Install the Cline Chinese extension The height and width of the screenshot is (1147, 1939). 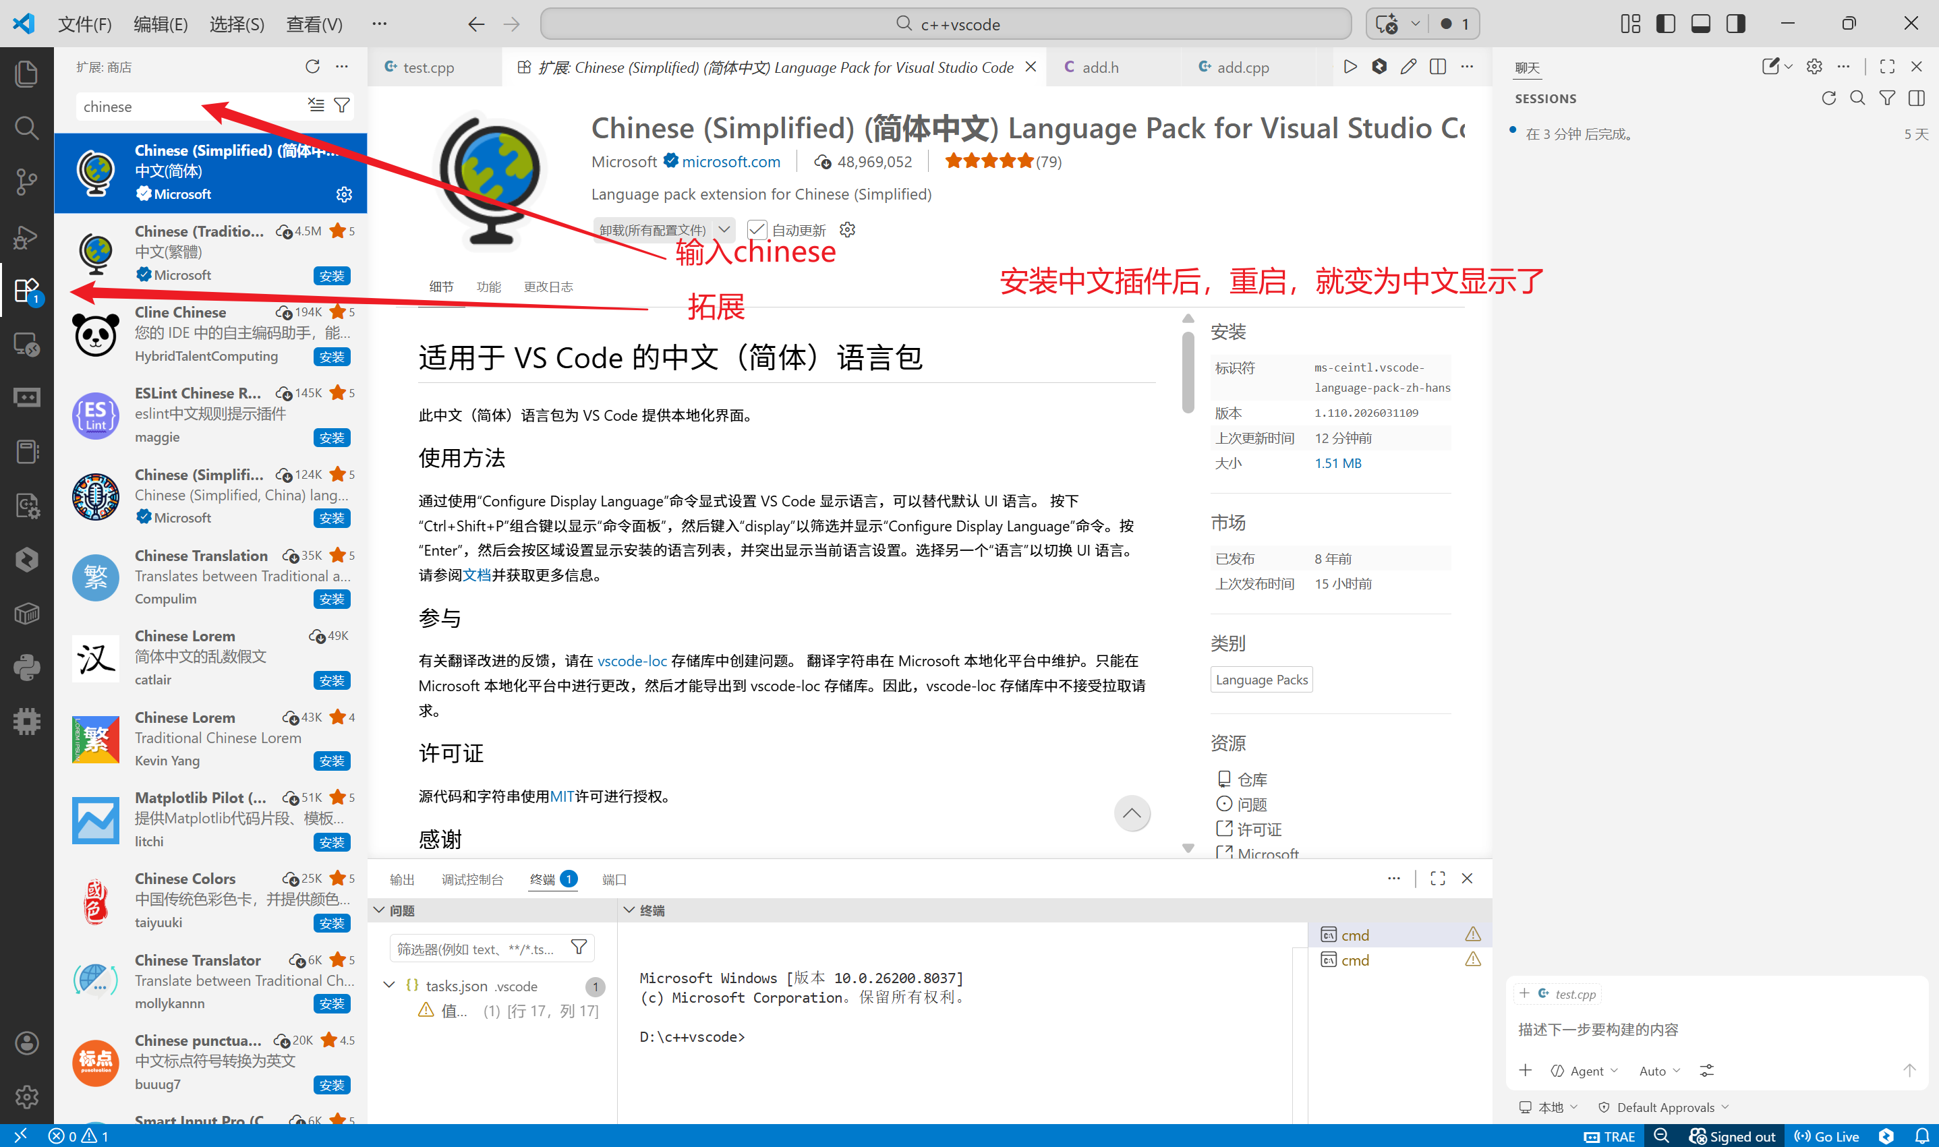(332, 357)
